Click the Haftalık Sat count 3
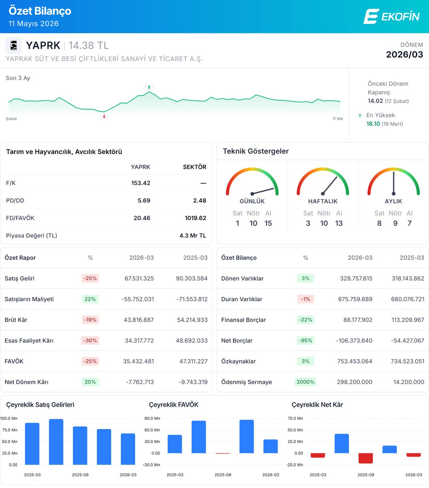Viewport: 429px width, 488px height. 308,223
